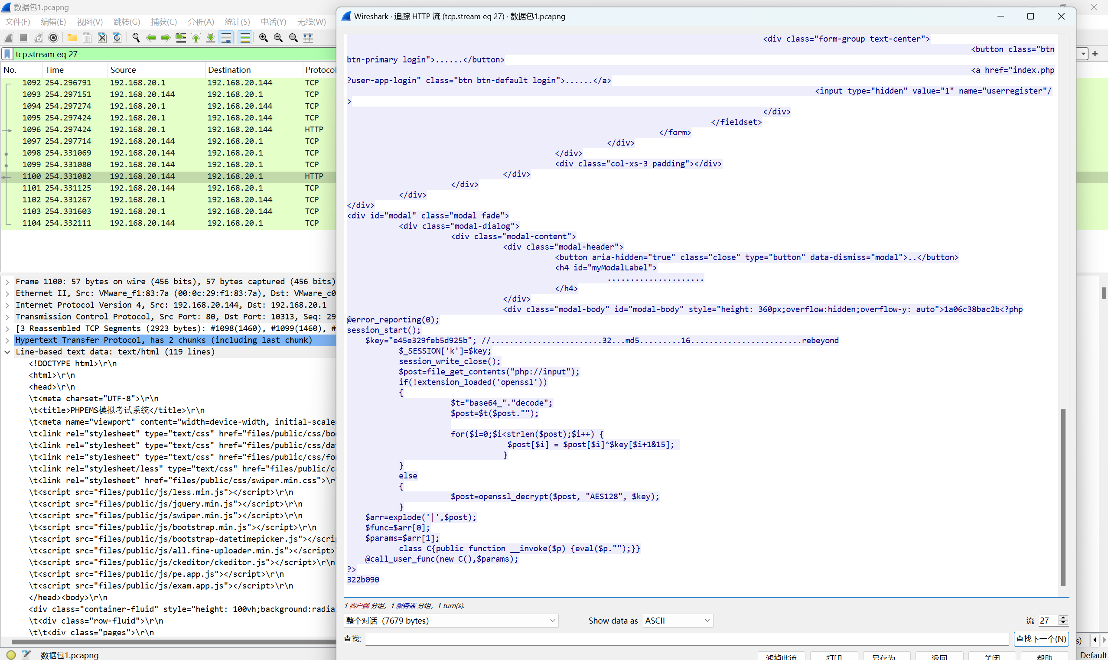1108x660 pixels.
Task: Collapse Line-based text data node
Action: 7,352
